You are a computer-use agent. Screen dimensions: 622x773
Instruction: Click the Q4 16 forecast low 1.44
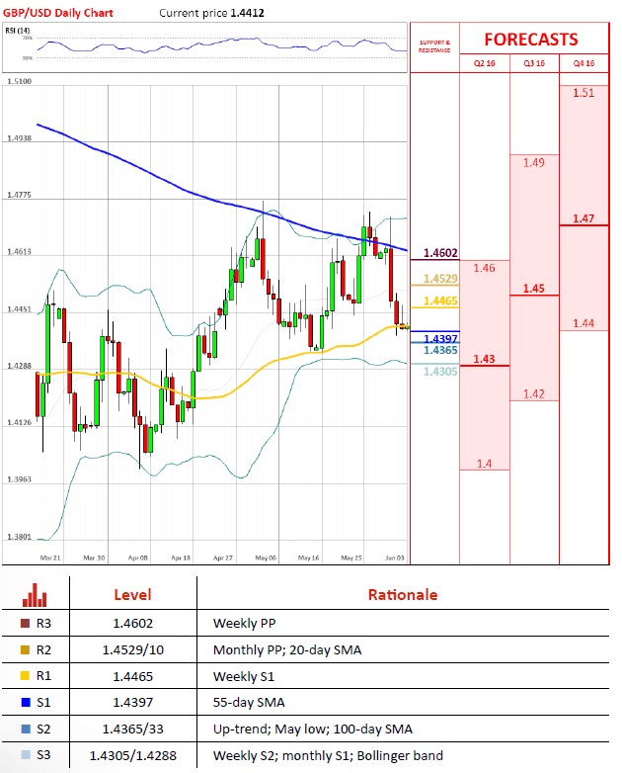tap(583, 323)
